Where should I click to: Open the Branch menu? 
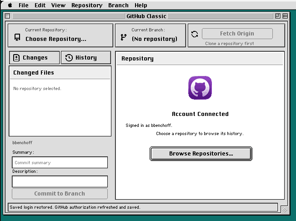tap(118, 5)
